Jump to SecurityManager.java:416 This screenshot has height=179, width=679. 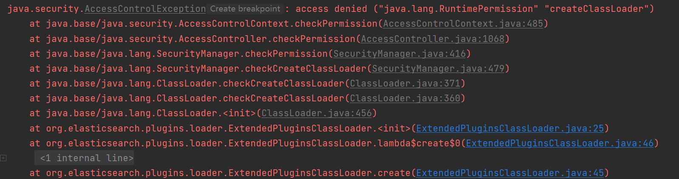click(399, 54)
